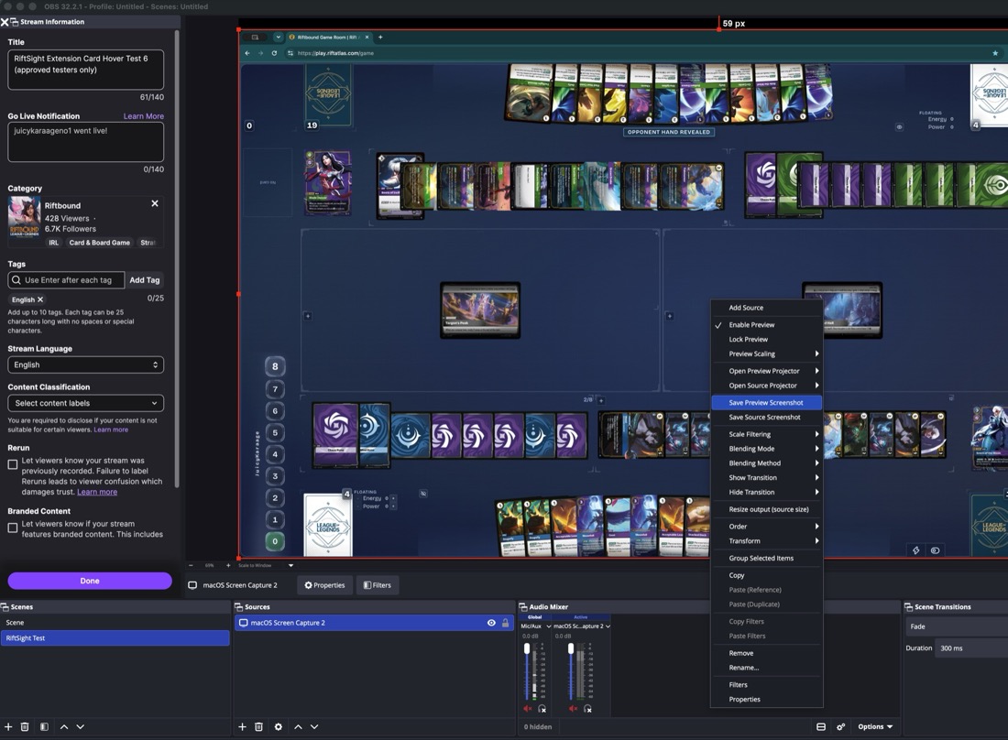Viewport: 1008px width, 740px height.
Task: Open preview scale dropdown arrow
Action: point(290,565)
